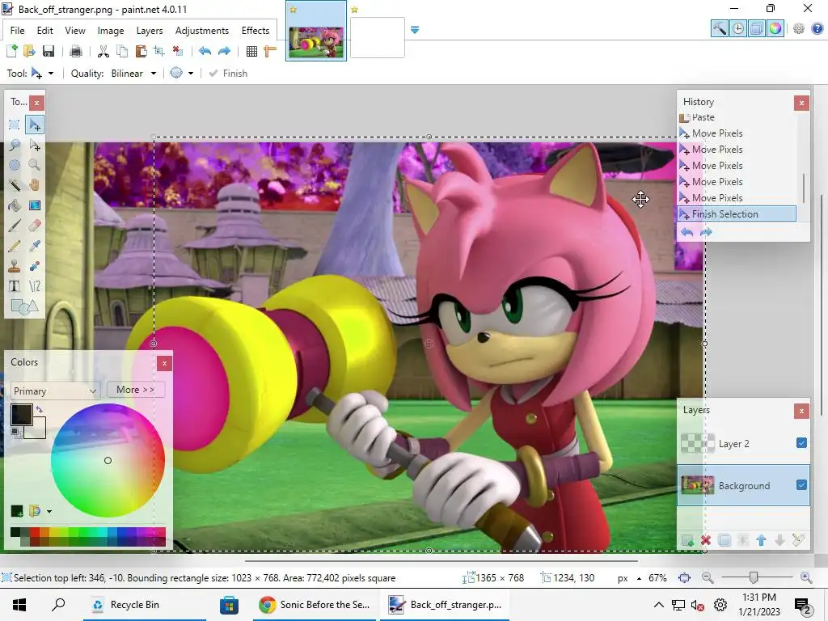Toggle pixel grid toolbar icon
The width and height of the screenshot is (828, 621).
coord(252,51)
